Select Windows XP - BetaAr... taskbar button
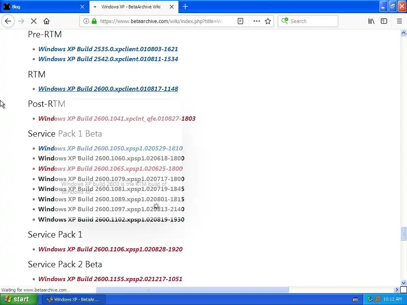 tap(74, 299)
